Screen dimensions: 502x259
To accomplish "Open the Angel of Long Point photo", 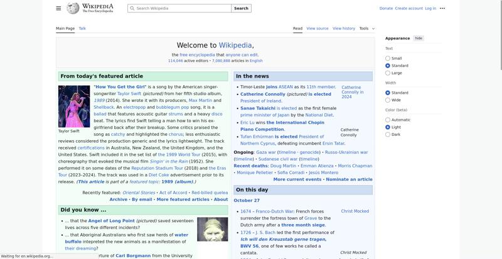I will [212, 229].
